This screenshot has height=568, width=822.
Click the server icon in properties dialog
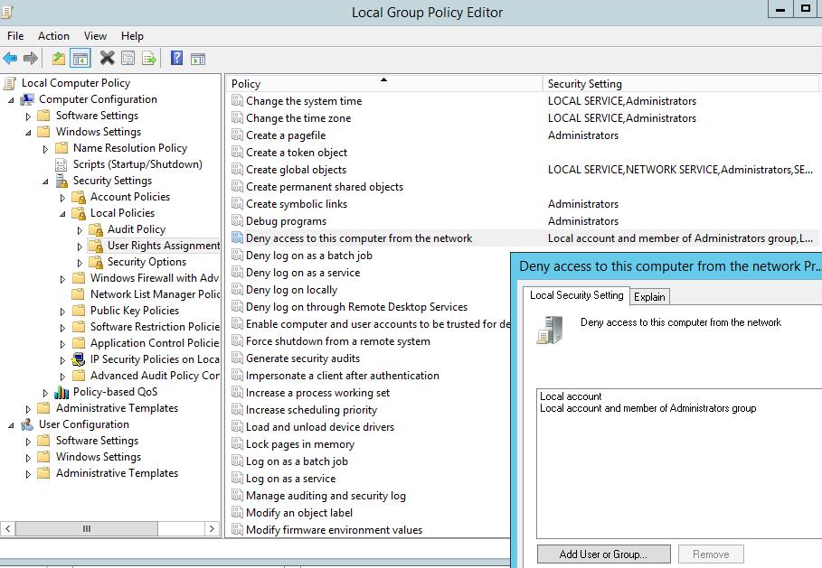[x=550, y=330]
